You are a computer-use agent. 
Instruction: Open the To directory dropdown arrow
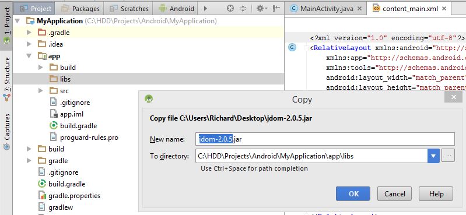pyautogui.click(x=433, y=156)
